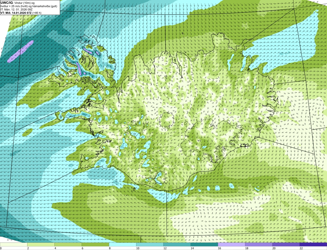This screenshot has width=327, height=250.
Task: Select the 2–4 m/s light green legend swatch
Action: (x=41, y=244)
